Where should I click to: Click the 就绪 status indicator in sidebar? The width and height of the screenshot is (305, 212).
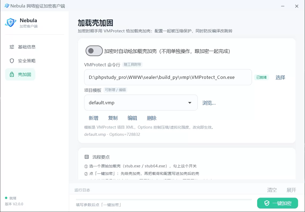click(11, 198)
